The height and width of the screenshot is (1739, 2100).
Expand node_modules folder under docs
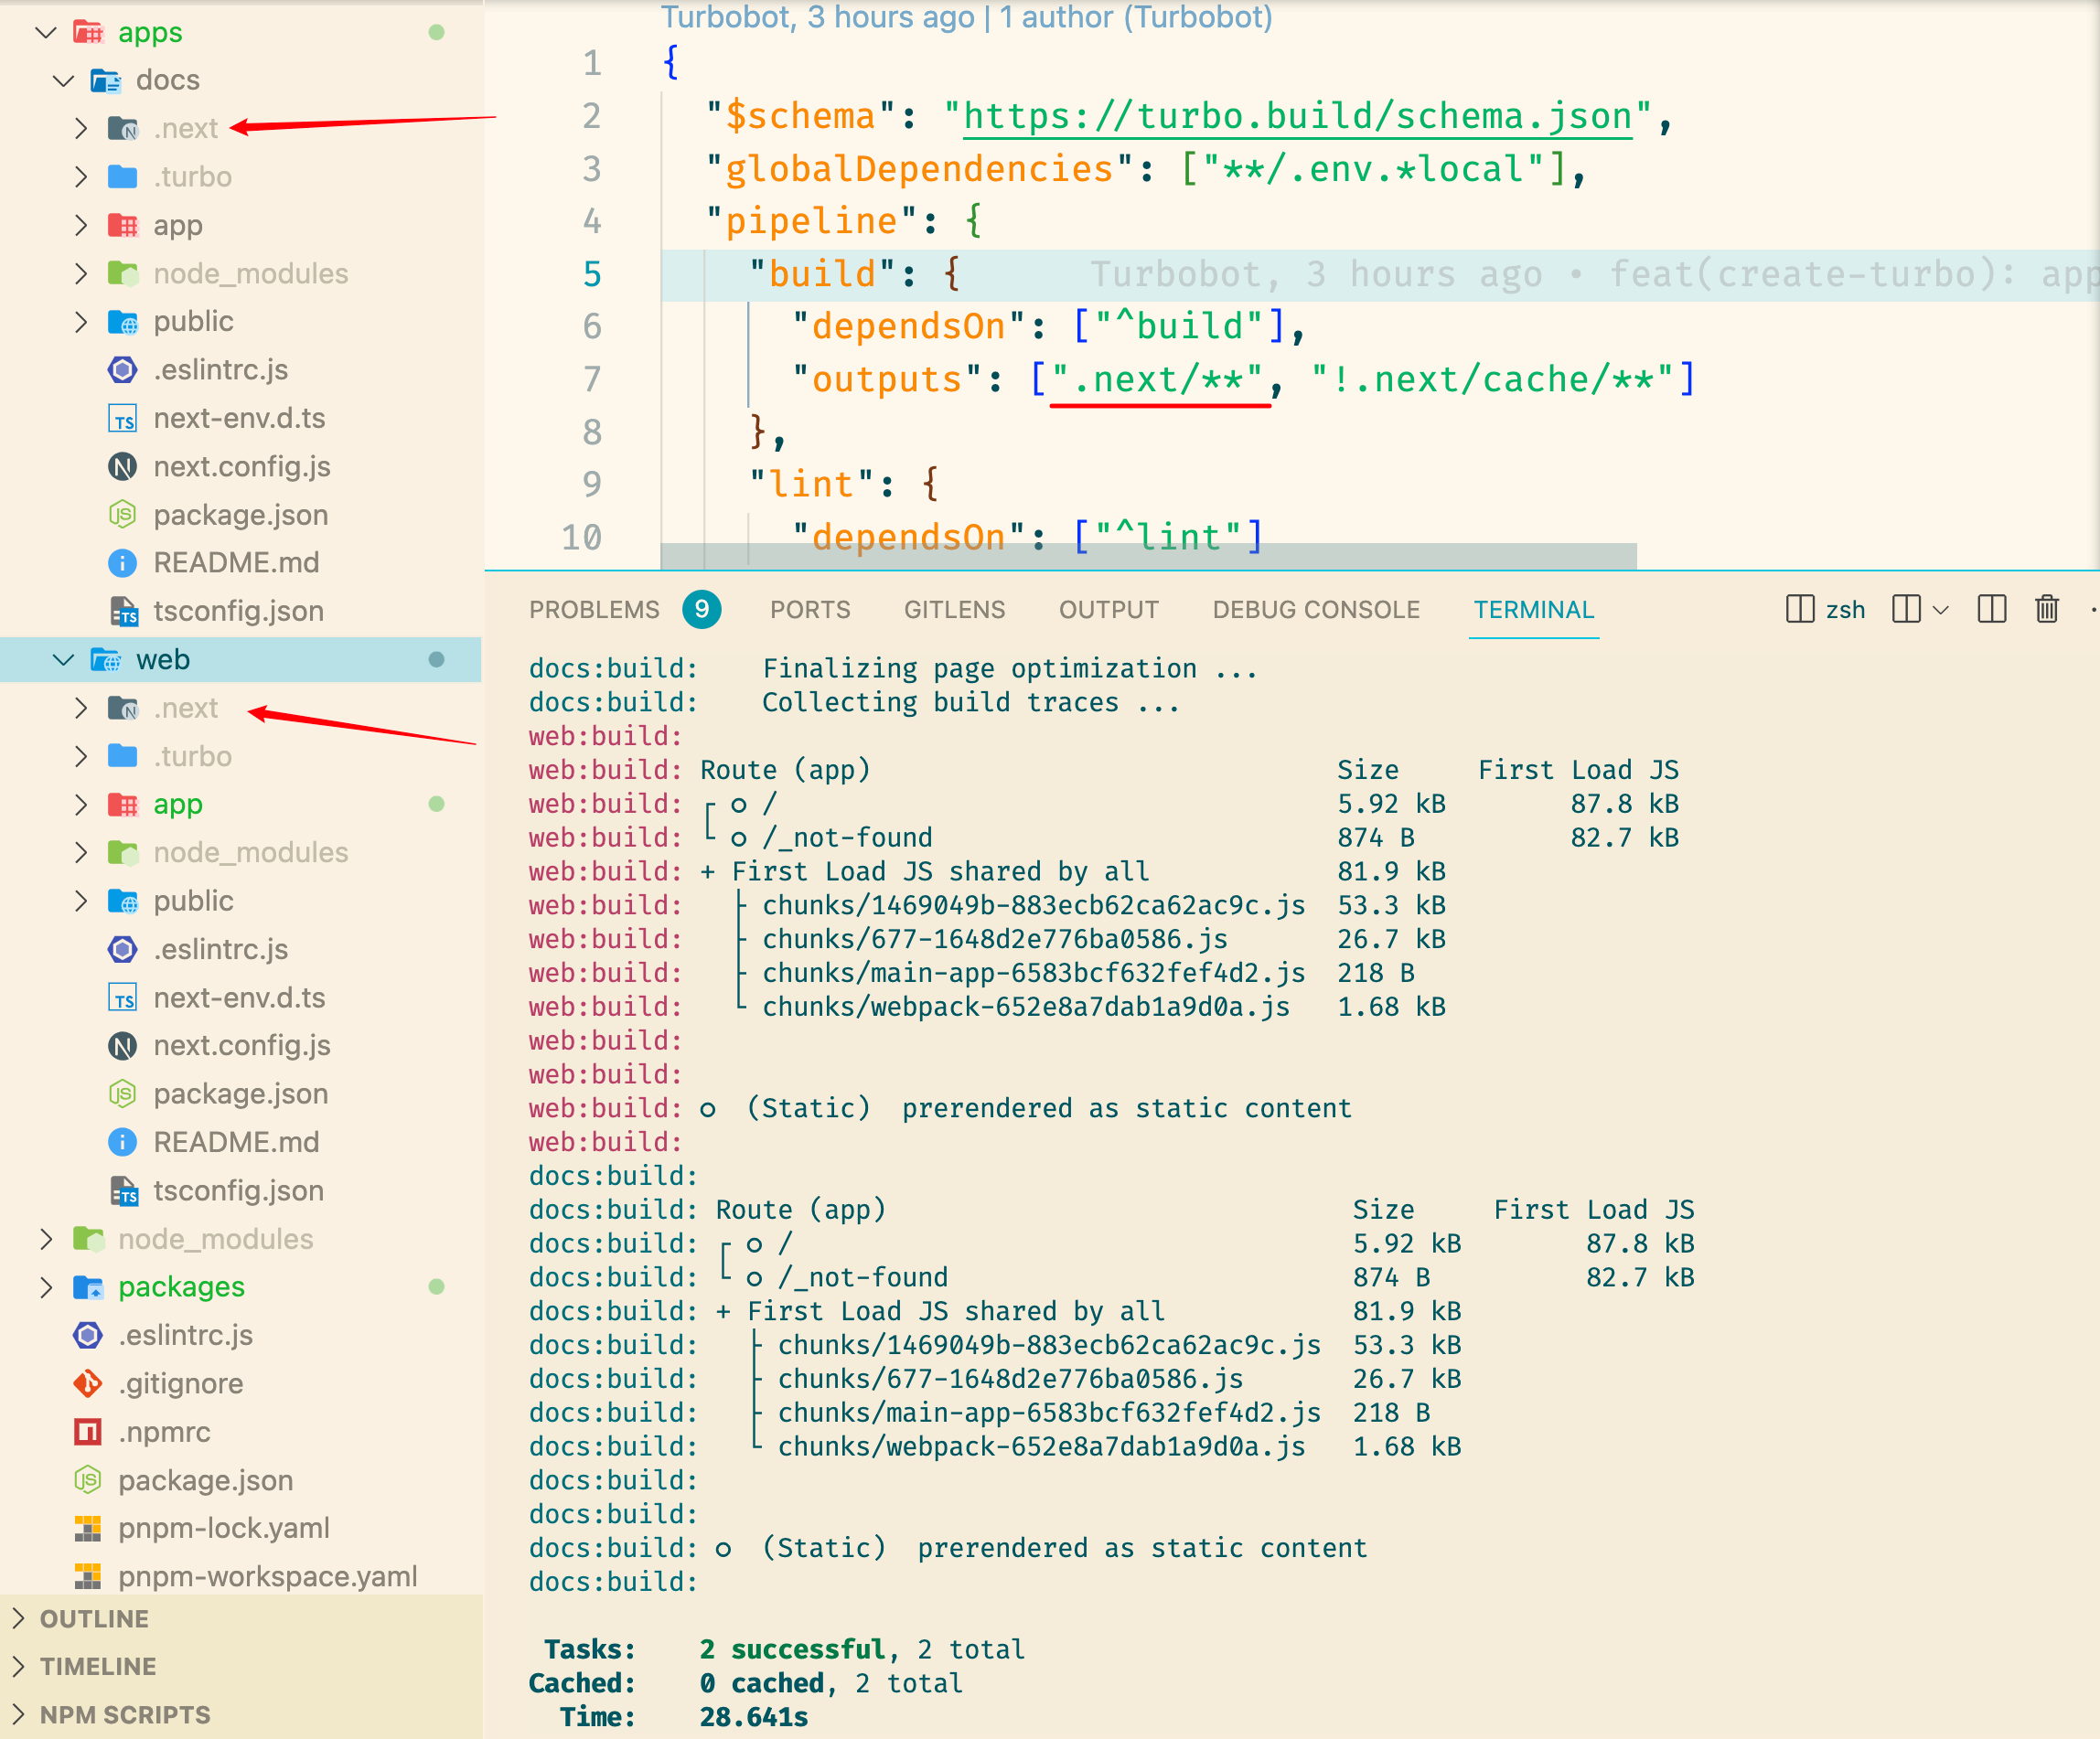81,272
